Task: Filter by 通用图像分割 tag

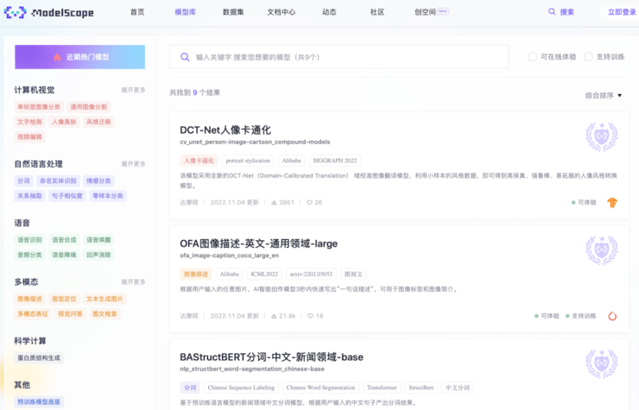Action: click(x=89, y=107)
